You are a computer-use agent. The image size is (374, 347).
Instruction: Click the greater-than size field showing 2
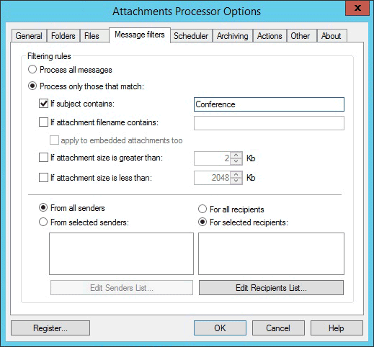212,158
